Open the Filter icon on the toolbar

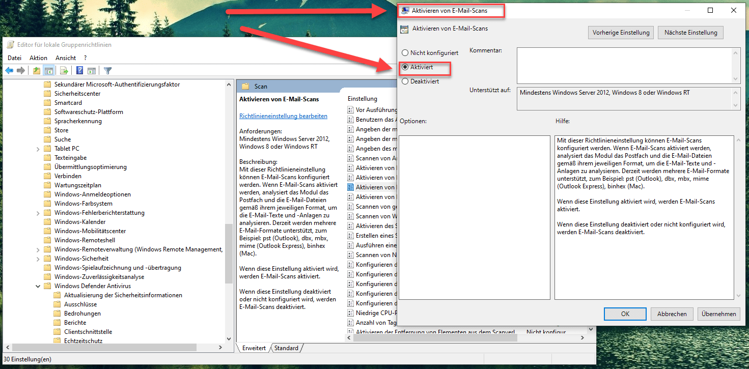pyautogui.click(x=108, y=70)
